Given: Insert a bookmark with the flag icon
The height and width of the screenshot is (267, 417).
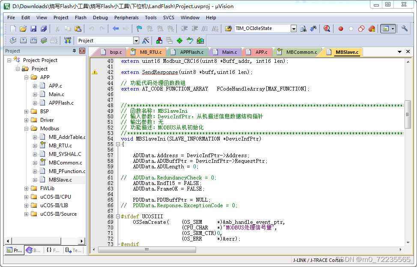Looking at the screenshot, I should [139, 28].
